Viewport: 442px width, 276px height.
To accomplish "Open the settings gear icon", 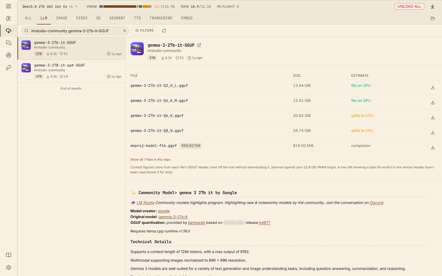I will pos(9,267).
